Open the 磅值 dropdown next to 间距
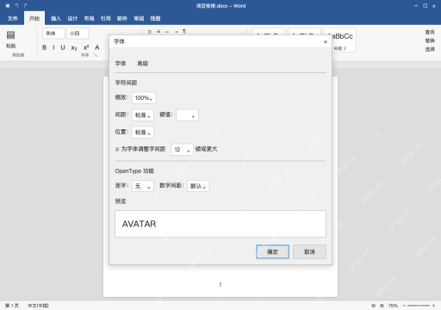The image size is (441, 310). (x=187, y=115)
